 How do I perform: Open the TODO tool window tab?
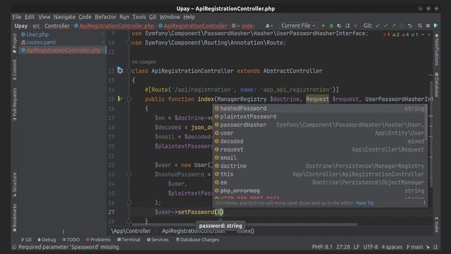coord(70,240)
